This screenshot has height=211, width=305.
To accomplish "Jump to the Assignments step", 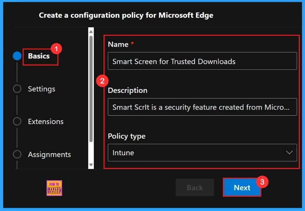I will (49, 155).
